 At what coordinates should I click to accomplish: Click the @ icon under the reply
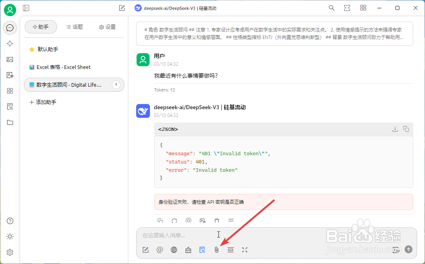[188, 221]
